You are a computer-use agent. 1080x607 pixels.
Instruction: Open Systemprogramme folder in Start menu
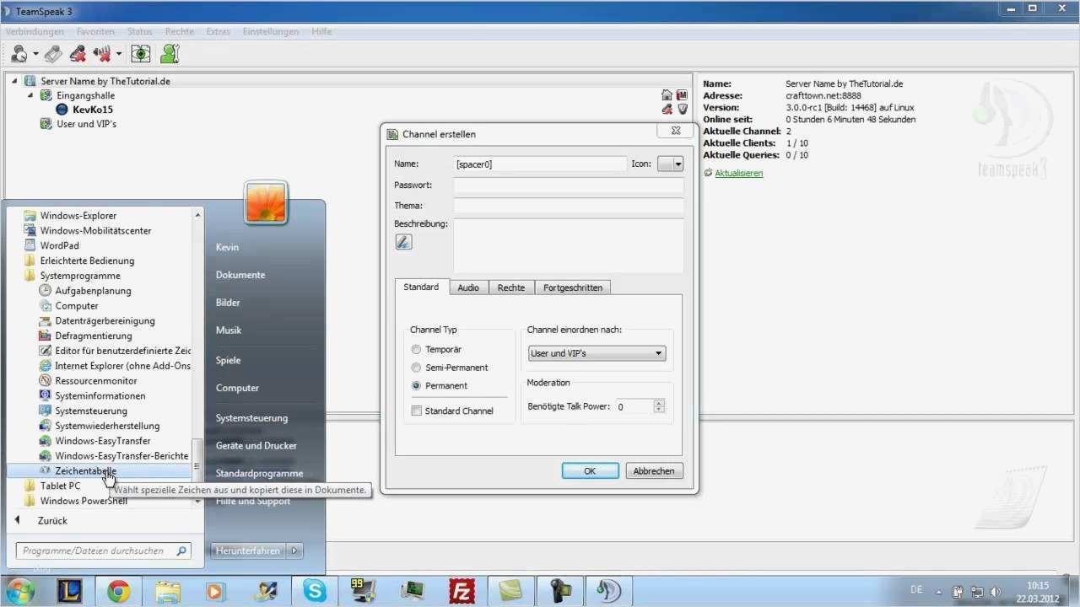80,276
